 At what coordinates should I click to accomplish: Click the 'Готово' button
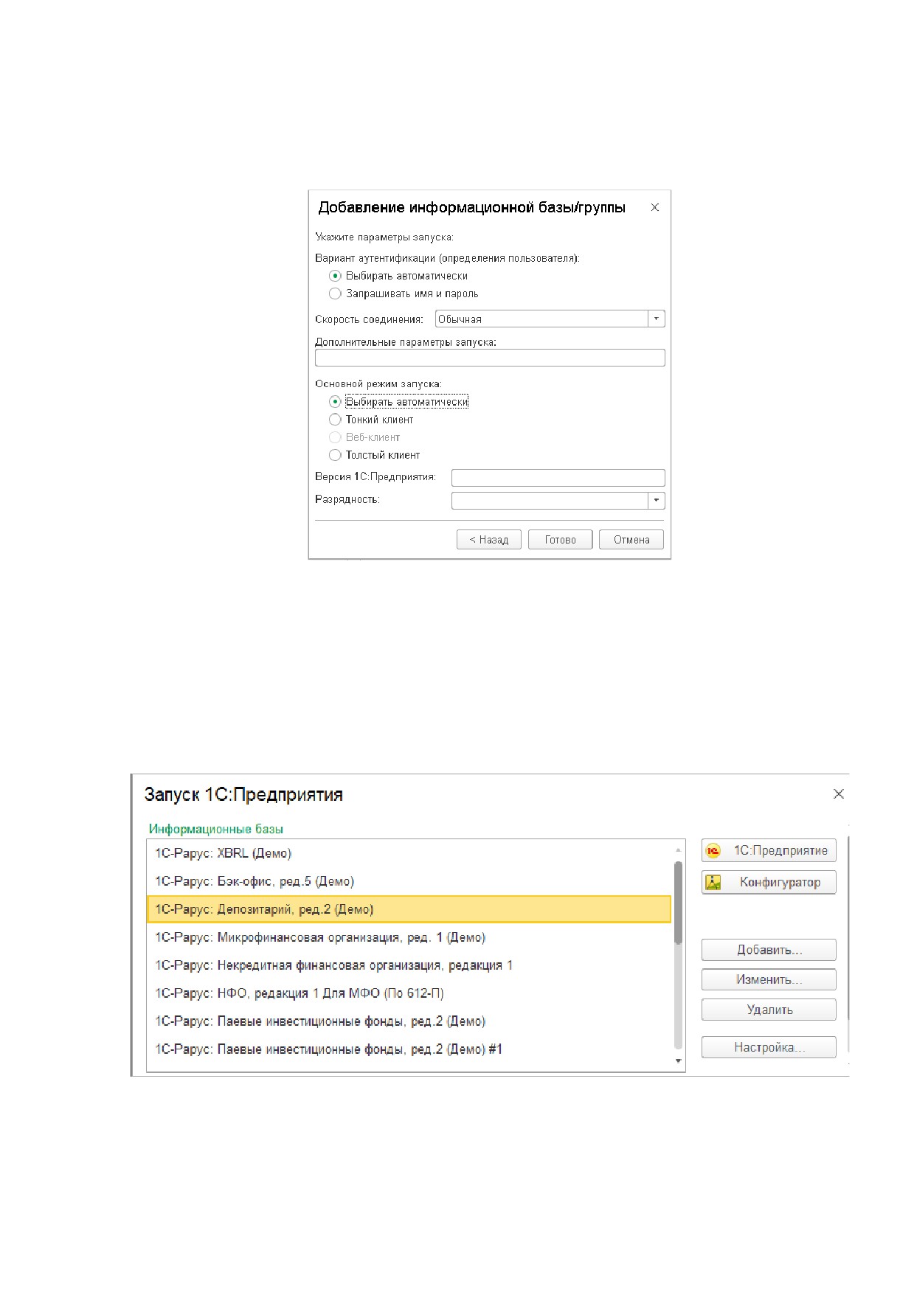(x=561, y=540)
